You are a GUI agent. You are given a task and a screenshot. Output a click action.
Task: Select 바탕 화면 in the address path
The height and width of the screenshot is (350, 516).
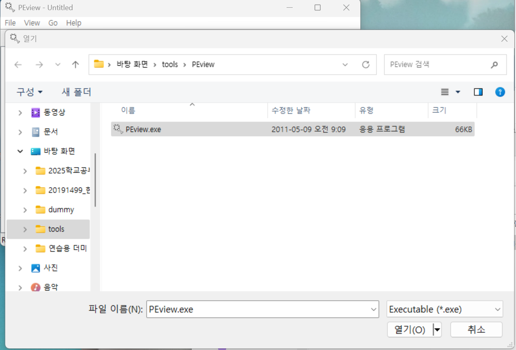[x=132, y=64]
